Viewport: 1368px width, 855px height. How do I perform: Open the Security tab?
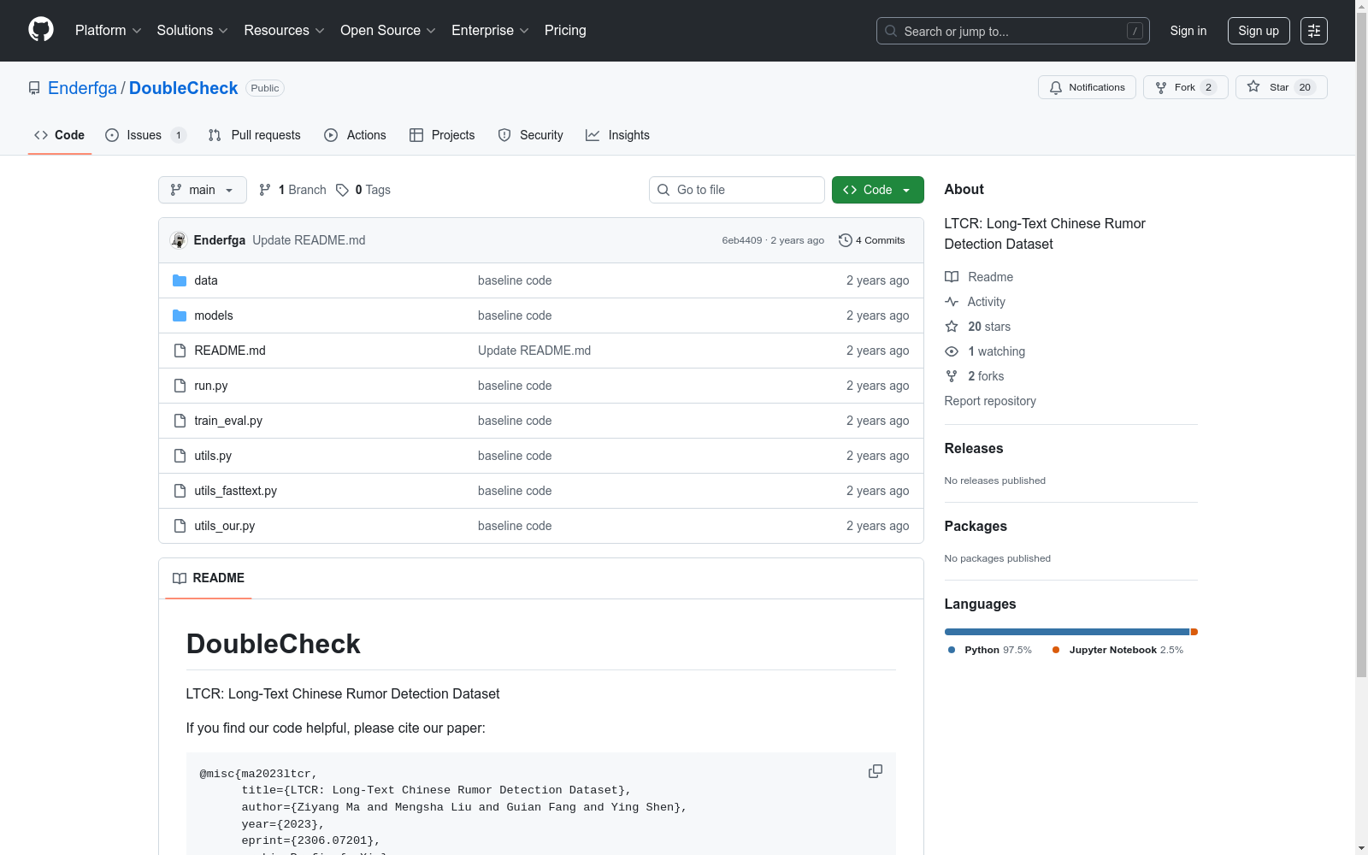[x=531, y=135]
